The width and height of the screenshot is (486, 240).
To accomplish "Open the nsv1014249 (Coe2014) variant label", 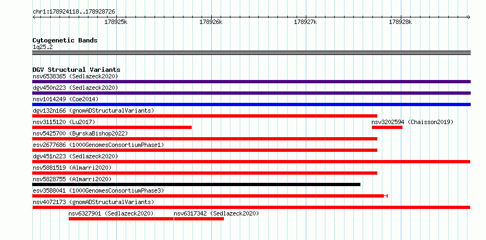I will (66, 99).
